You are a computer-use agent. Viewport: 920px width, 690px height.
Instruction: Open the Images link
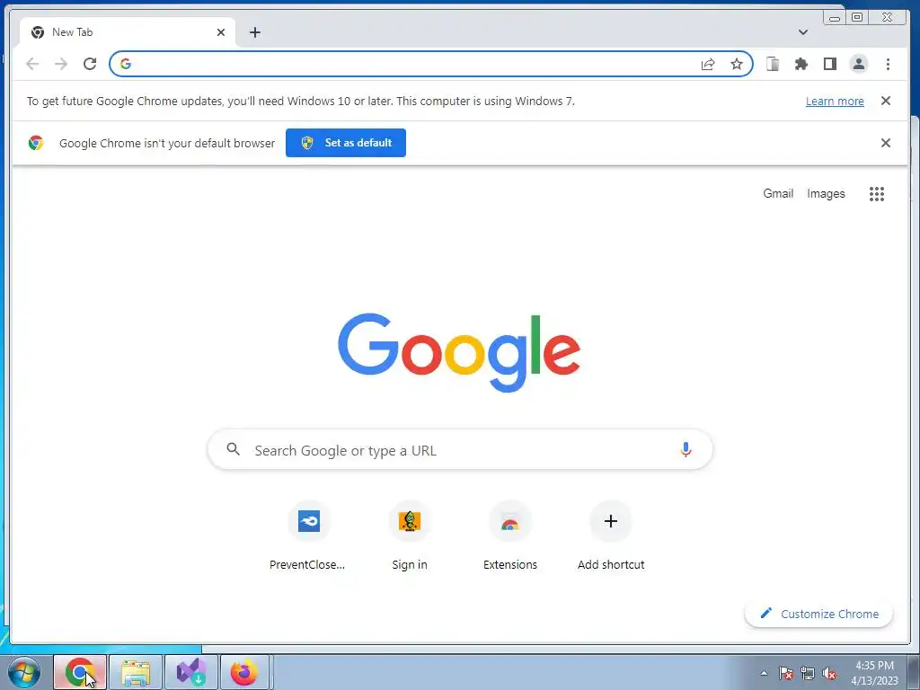(x=826, y=194)
